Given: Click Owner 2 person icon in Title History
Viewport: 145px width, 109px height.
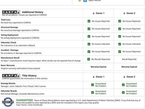Looking at the screenshot, I should coord(124,77).
